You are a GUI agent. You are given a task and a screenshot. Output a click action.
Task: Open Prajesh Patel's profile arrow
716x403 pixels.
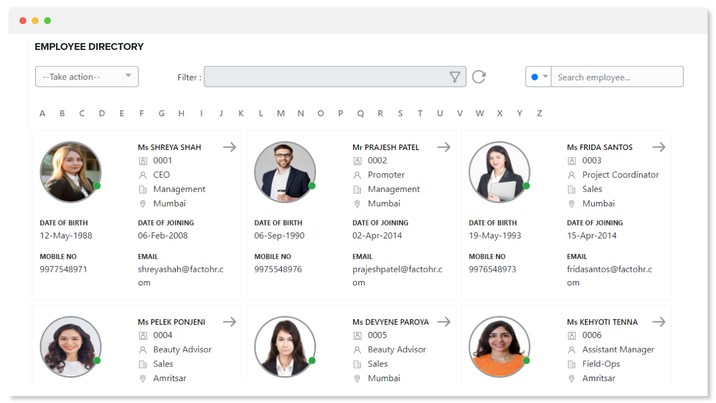click(444, 147)
